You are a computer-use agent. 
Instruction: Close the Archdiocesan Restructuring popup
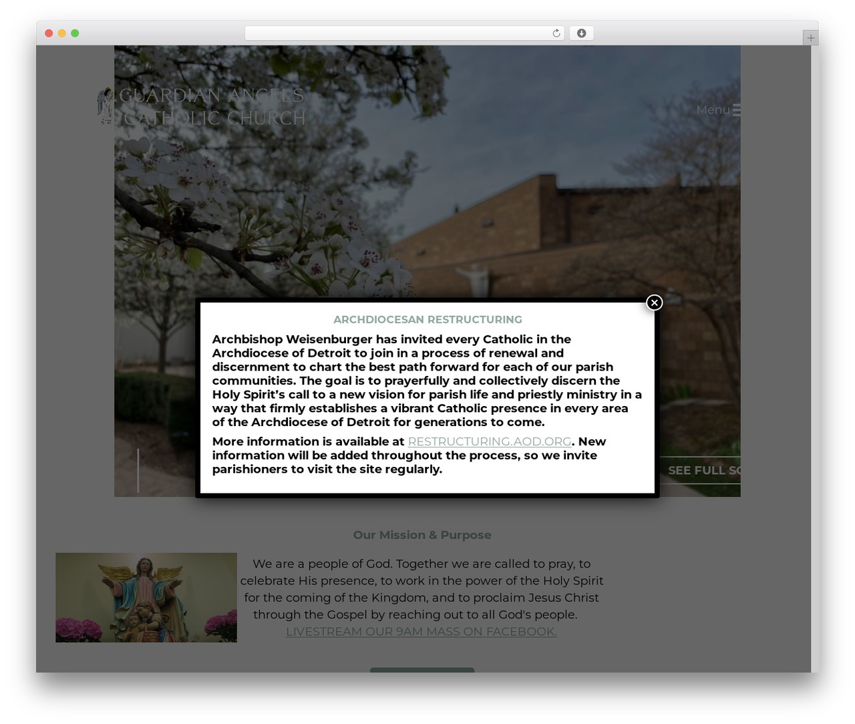[x=654, y=303]
